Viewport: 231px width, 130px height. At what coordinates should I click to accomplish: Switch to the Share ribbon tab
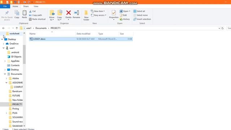pyautogui.click(x=26, y=6)
